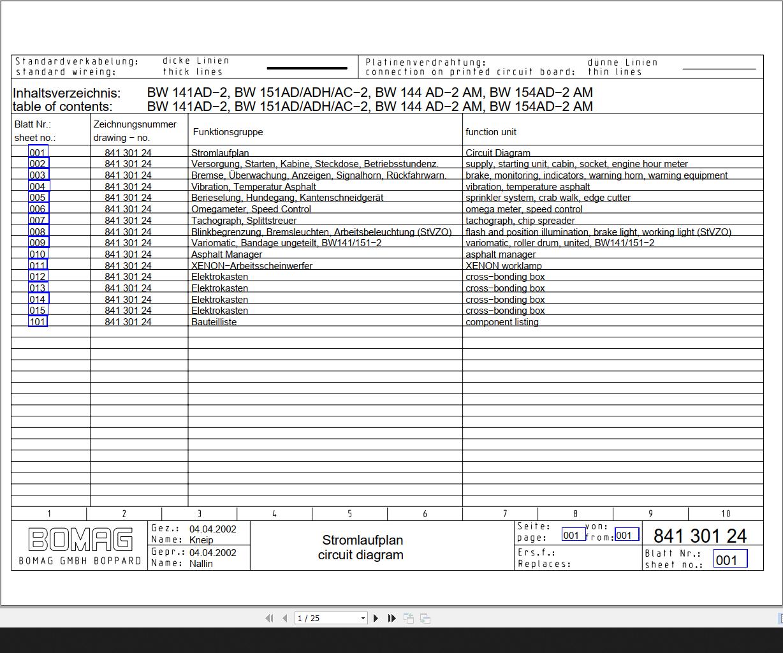This screenshot has width=783, height=653.
Task: Open sheet link 007 Tachograph
Action: click(x=38, y=221)
